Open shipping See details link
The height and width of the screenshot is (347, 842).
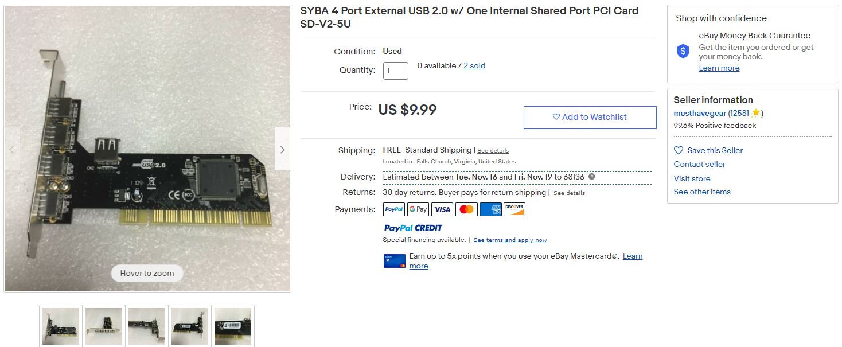493,150
